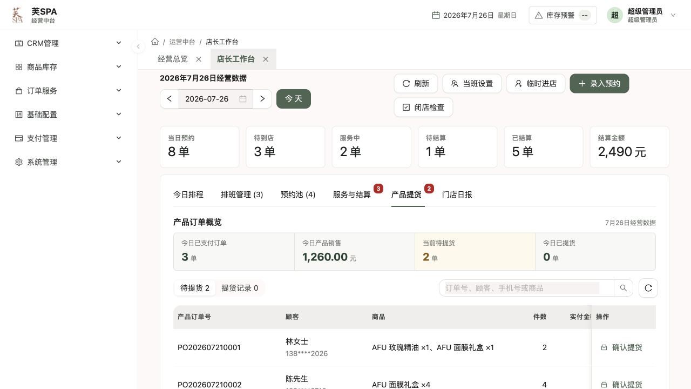Viewport: 691px width, 389px height.
Task: Click the search magnifier icon
Action: 624,288
